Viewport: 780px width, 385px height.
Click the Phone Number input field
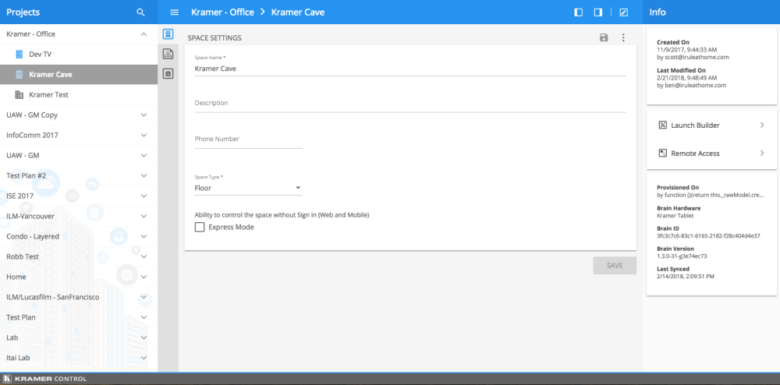(248, 140)
